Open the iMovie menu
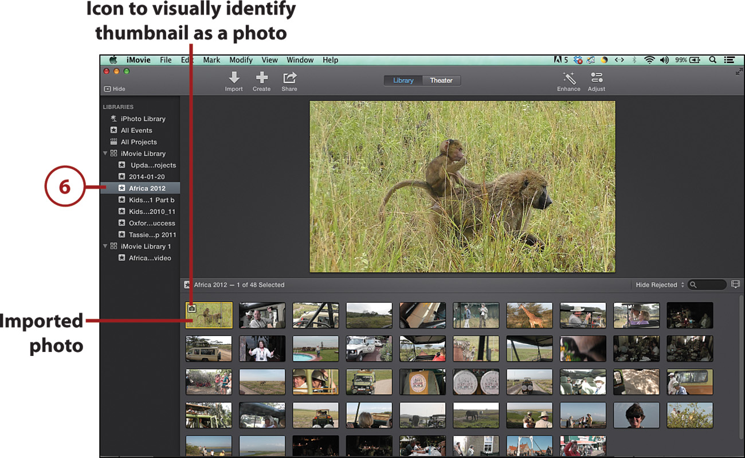Image resolution: width=745 pixels, height=458 pixels. [x=139, y=60]
